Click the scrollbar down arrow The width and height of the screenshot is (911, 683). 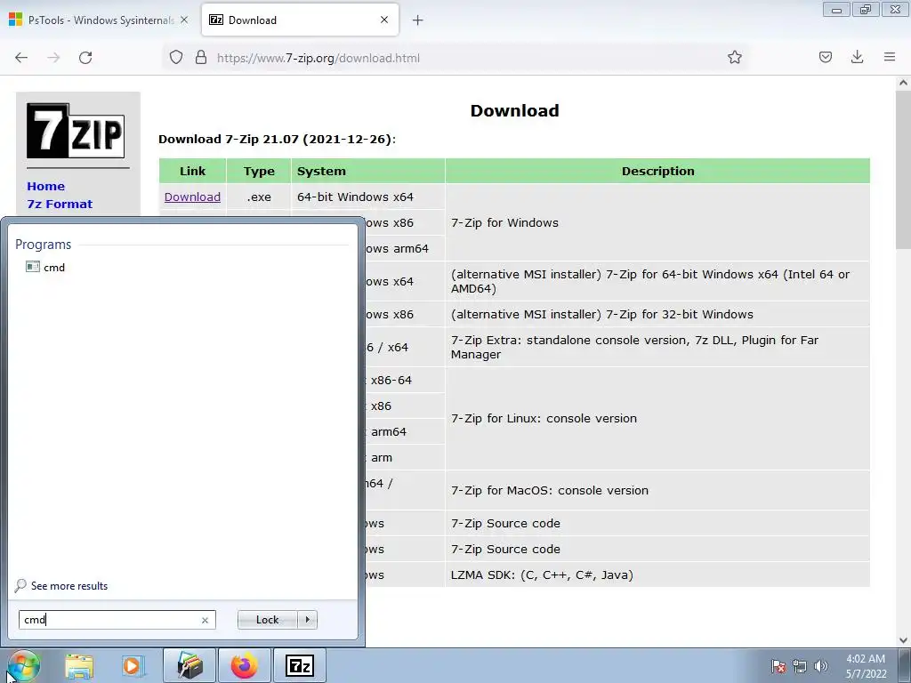[x=903, y=640]
